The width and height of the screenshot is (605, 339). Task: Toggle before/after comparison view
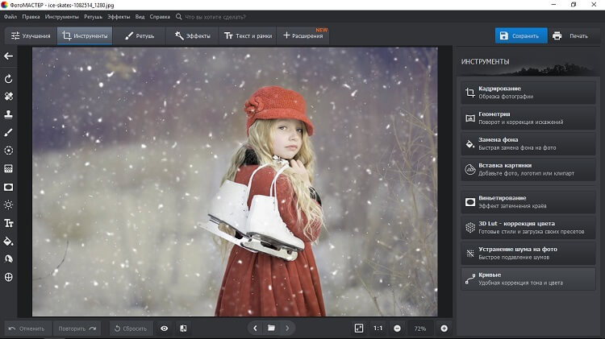click(183, 329)
